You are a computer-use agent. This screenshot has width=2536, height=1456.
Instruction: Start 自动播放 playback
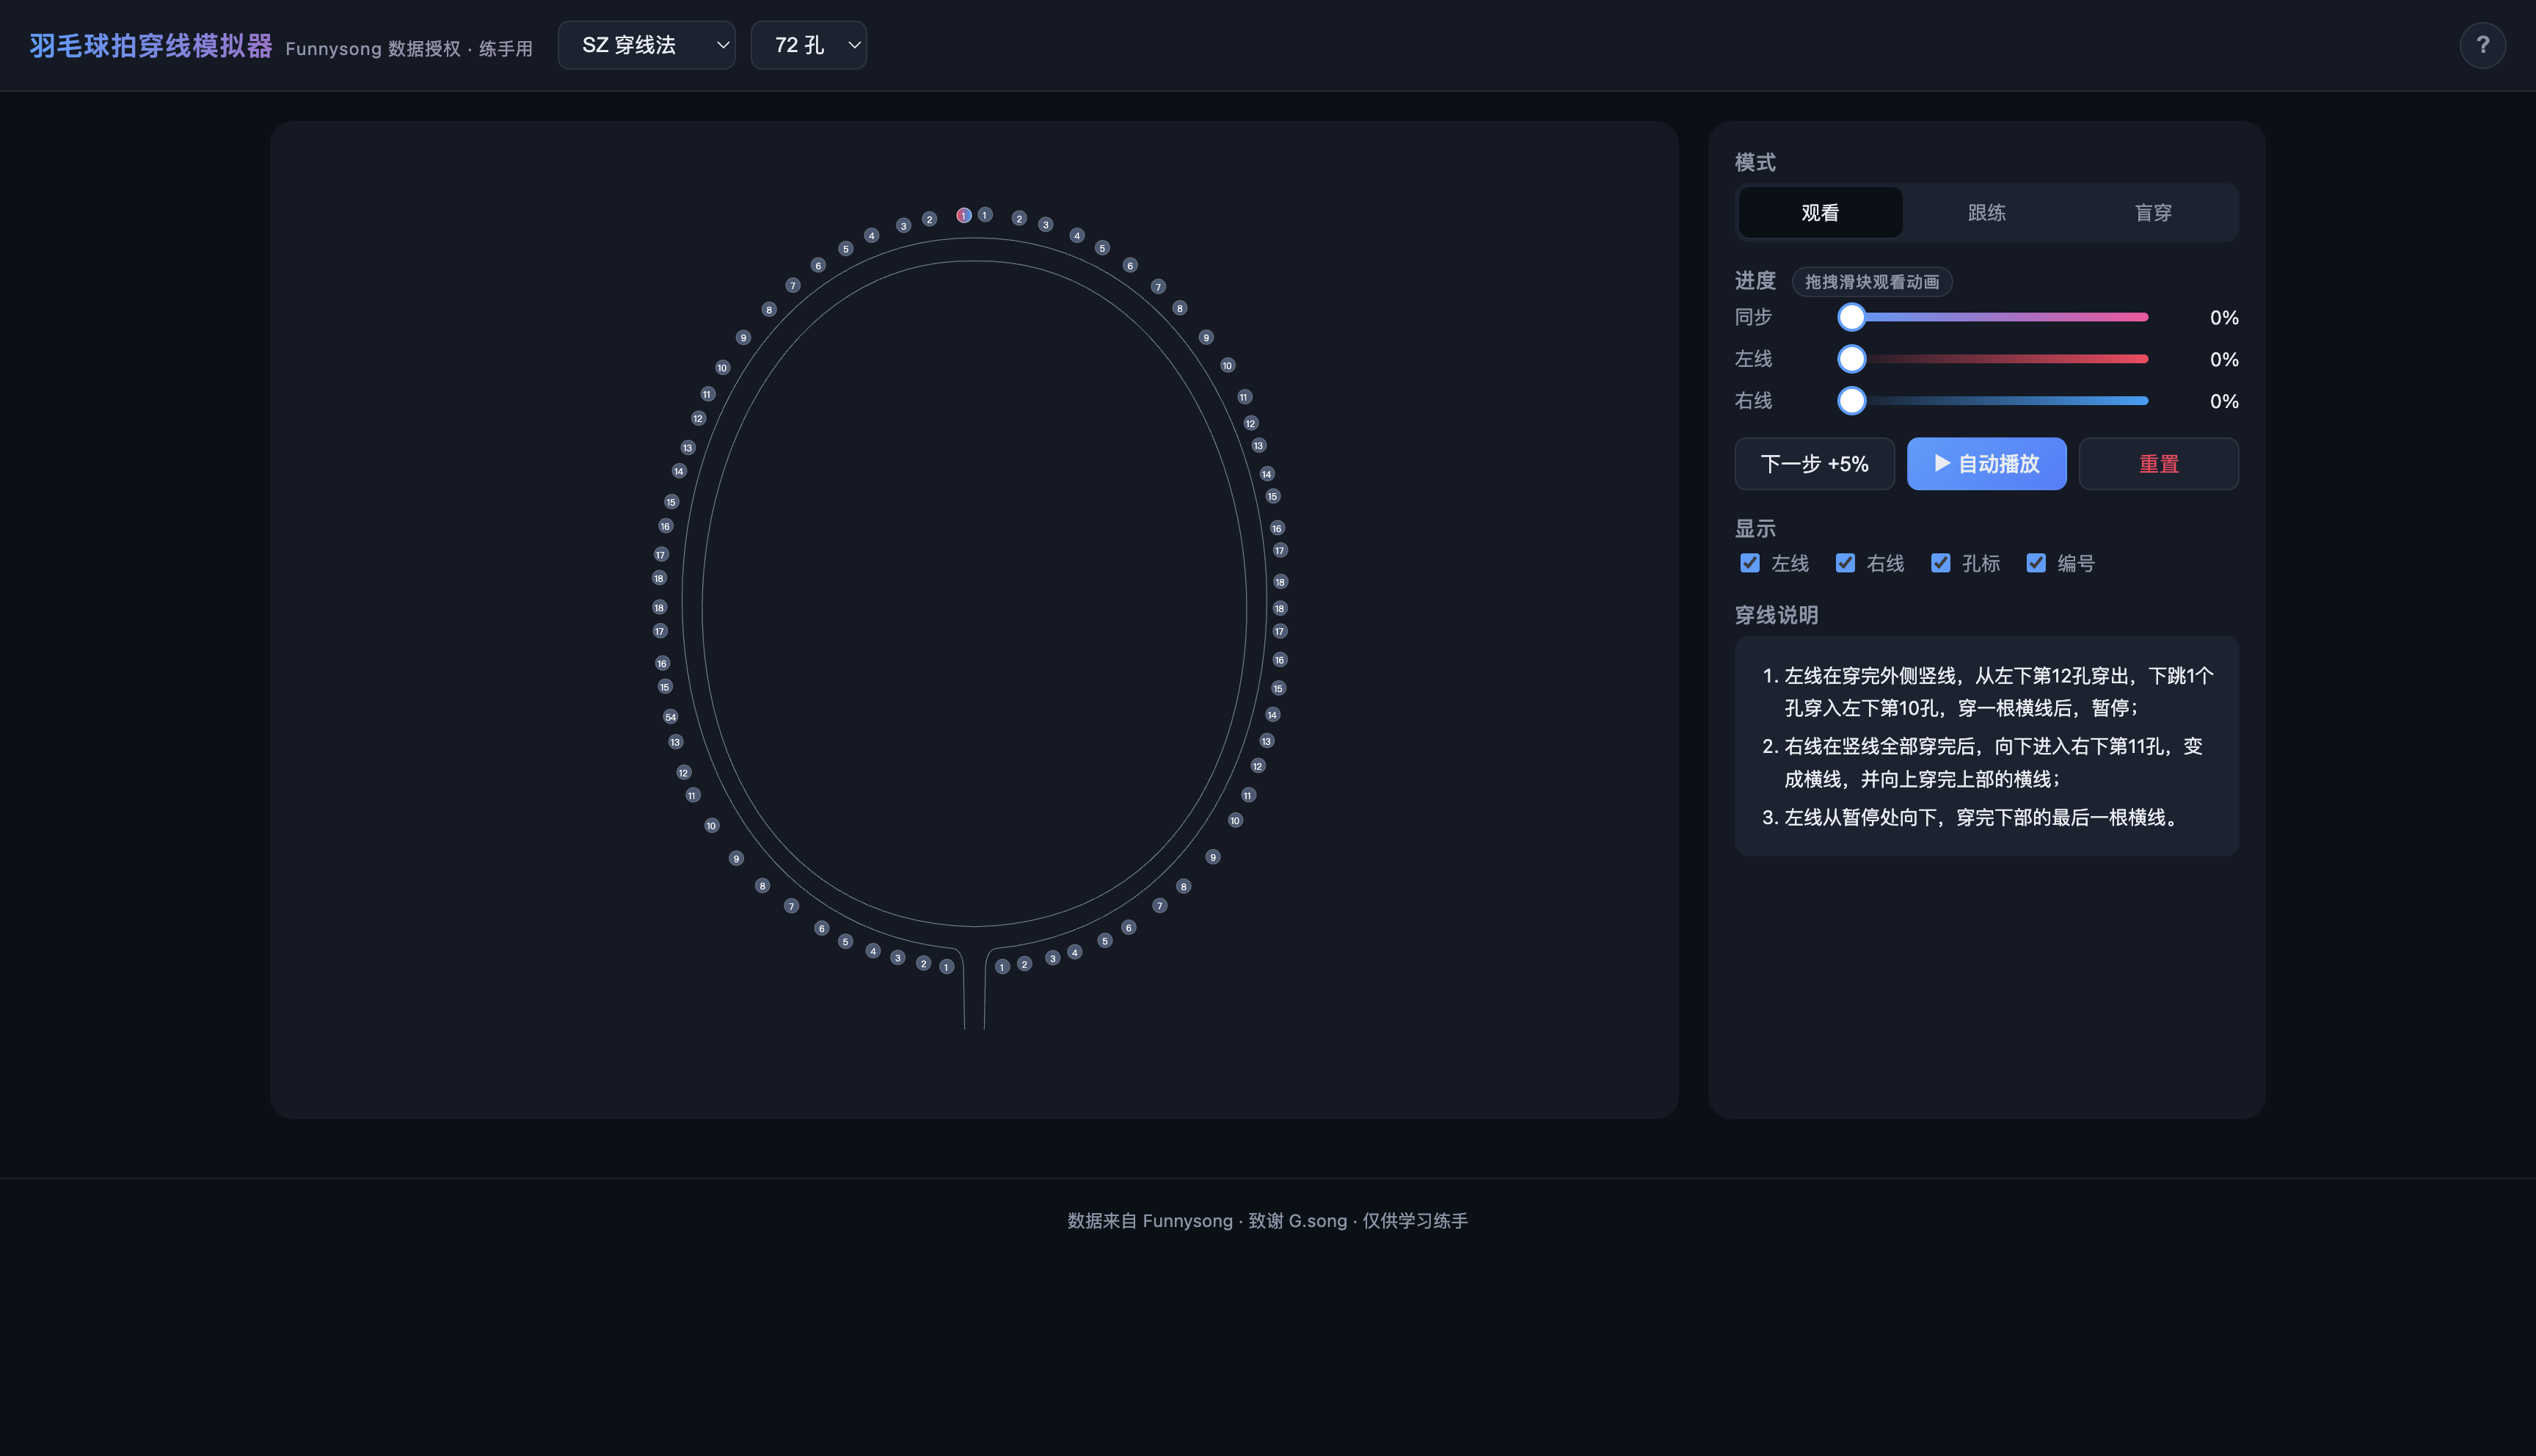coord(1986,464)
